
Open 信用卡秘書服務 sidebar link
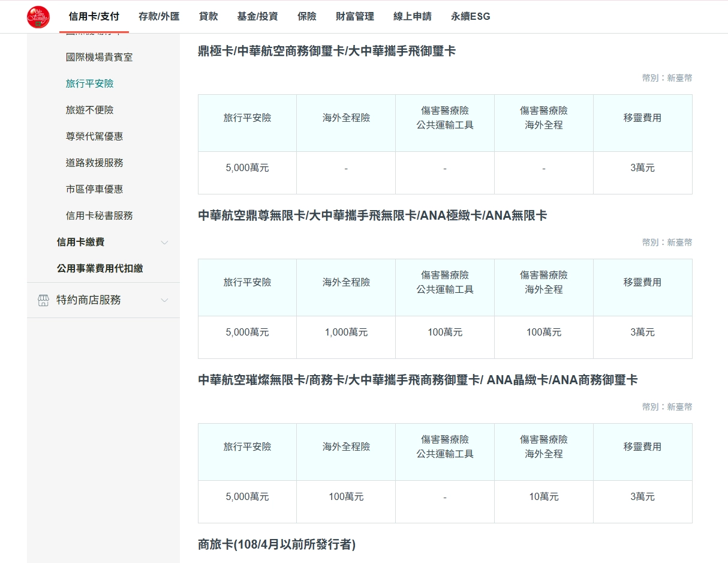pos(99,215)
